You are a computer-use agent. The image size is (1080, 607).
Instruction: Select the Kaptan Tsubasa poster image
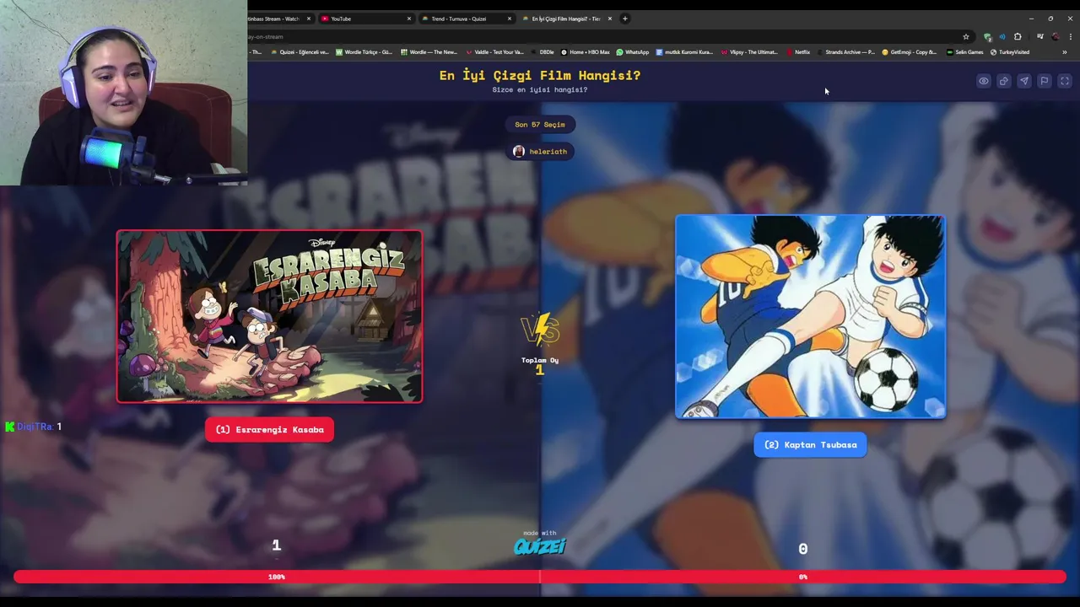click(x=810, y=317)
